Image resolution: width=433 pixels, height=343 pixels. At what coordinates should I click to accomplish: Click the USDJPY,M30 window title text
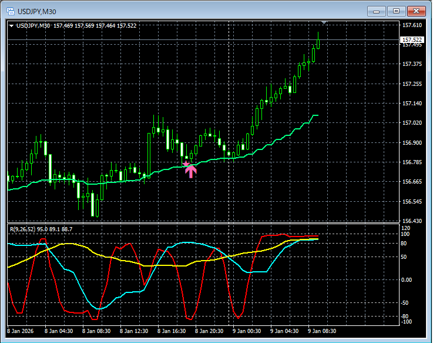click(37, 12)
